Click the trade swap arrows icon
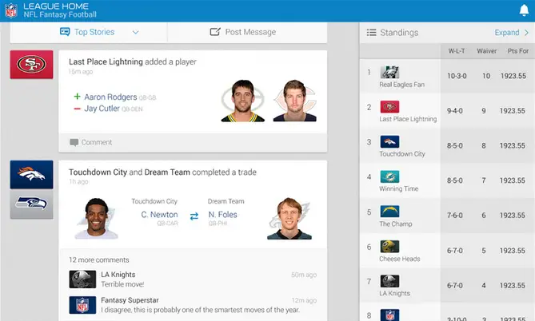 click(194, 216)
